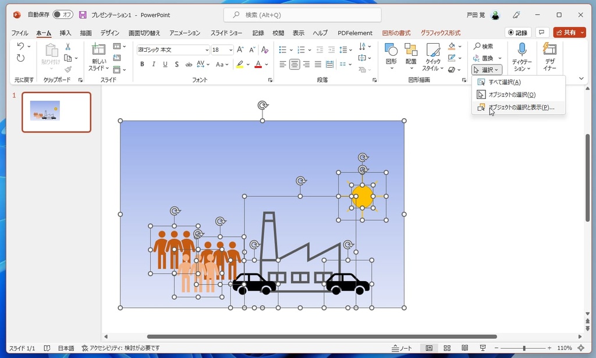Click the Decrease Font Size icon
Viewport: 596px width, 358px height.
(253, 49)
